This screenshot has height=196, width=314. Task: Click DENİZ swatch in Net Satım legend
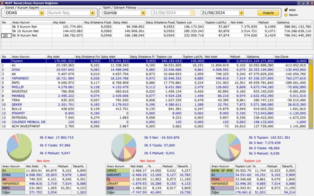(x=118, y=171)
